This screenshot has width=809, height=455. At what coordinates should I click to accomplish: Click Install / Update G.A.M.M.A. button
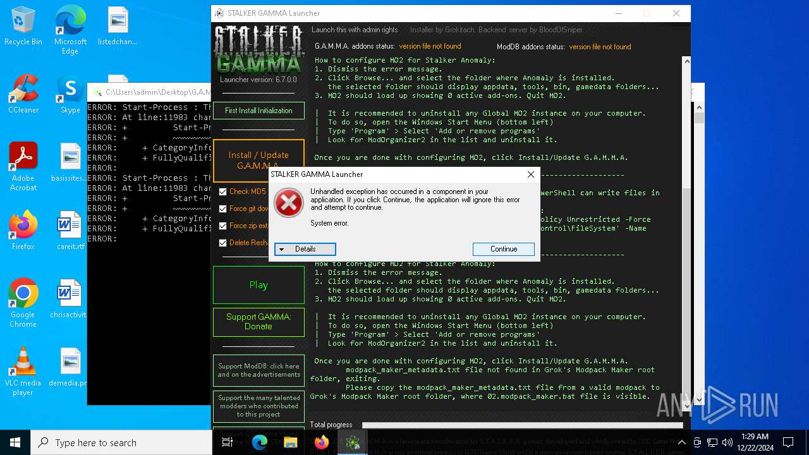click(x=259, y=161)
